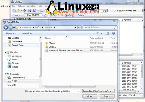The width and height of the screenshot is (145, 102).
Task: Sort files by Name column header
Action: click(48, 38)
